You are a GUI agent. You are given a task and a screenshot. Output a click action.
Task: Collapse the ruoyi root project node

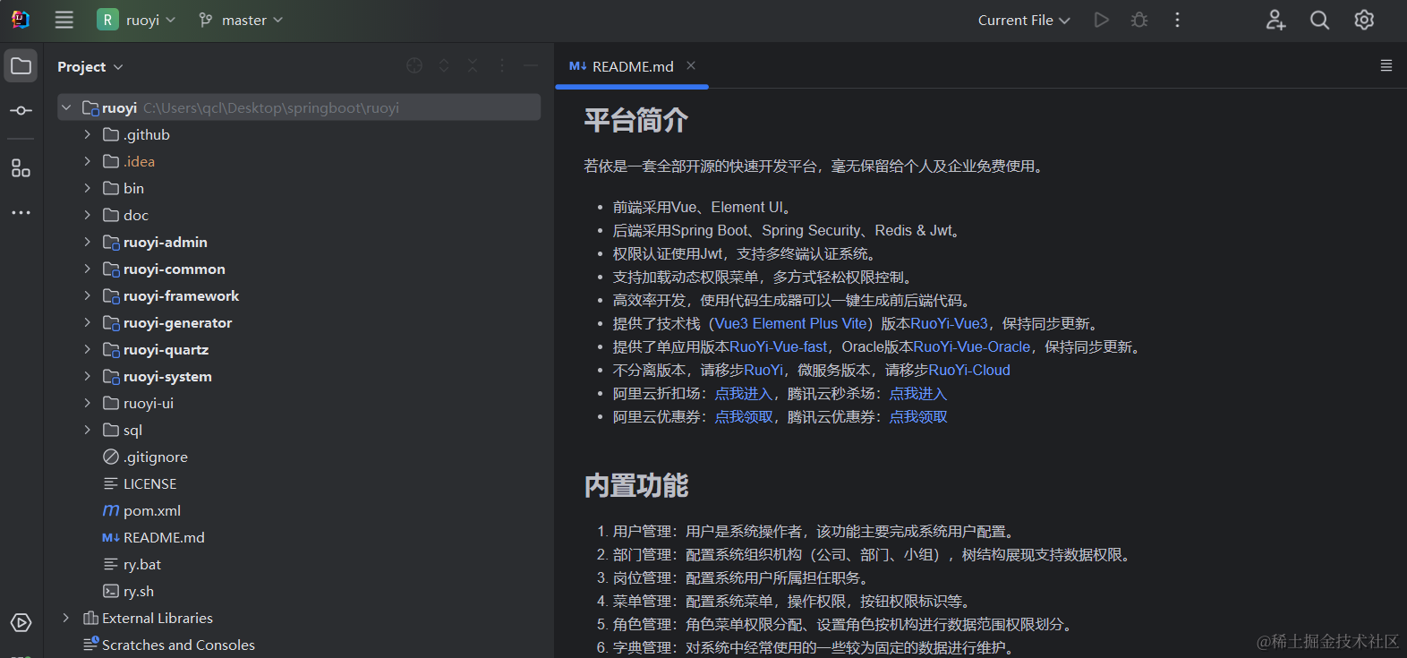[66, 107]
